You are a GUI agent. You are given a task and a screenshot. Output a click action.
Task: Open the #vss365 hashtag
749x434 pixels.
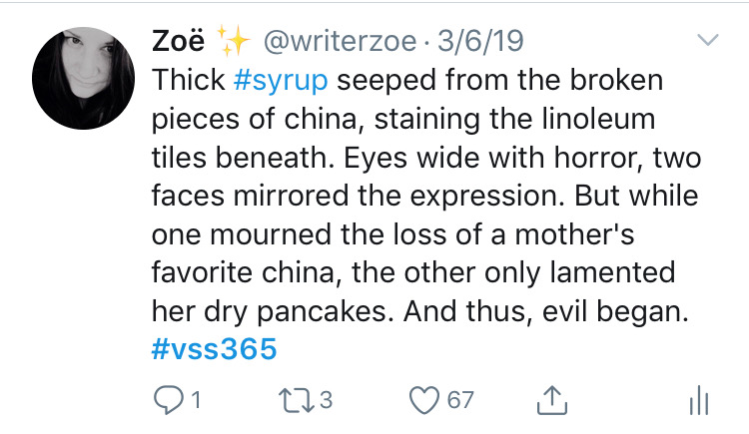pos(214,348)
